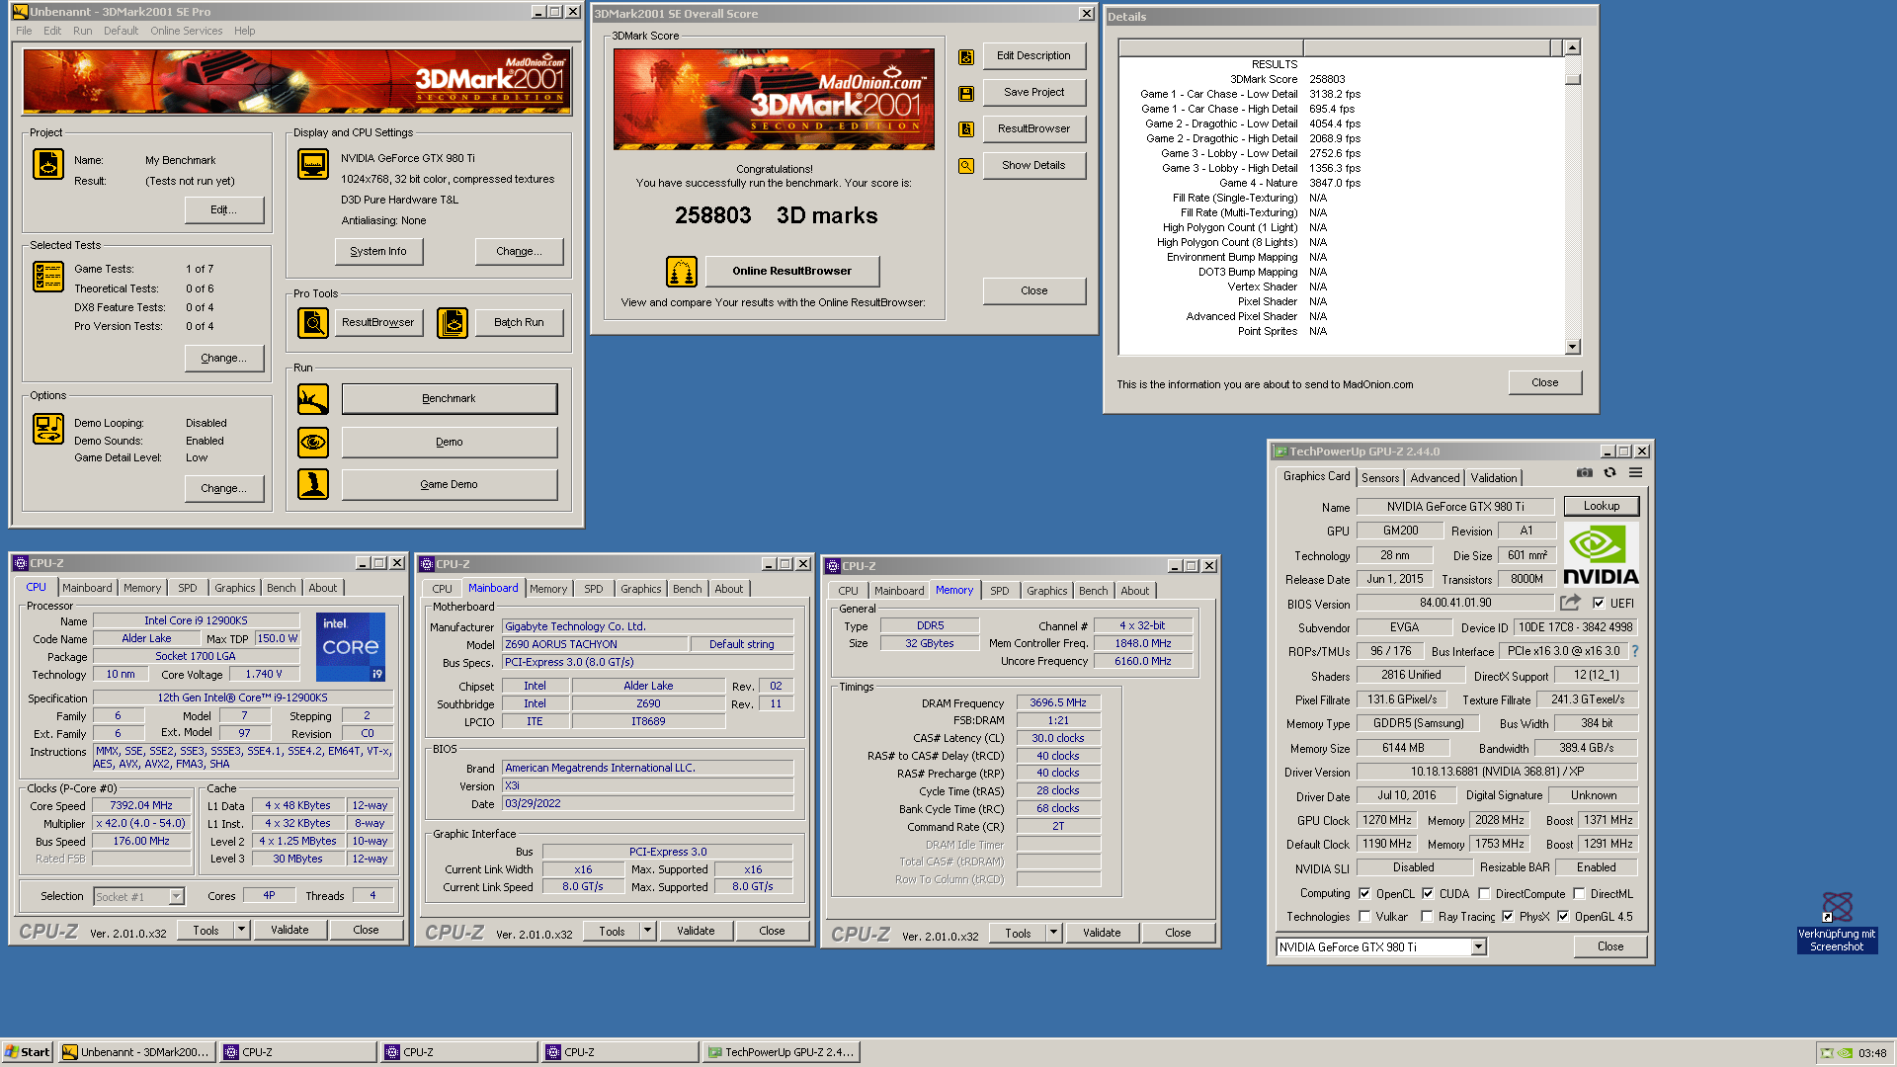Click the Details scrollbar up arrow
This screenshot has height=1067, width=1897.
(x=1573, y=47)
